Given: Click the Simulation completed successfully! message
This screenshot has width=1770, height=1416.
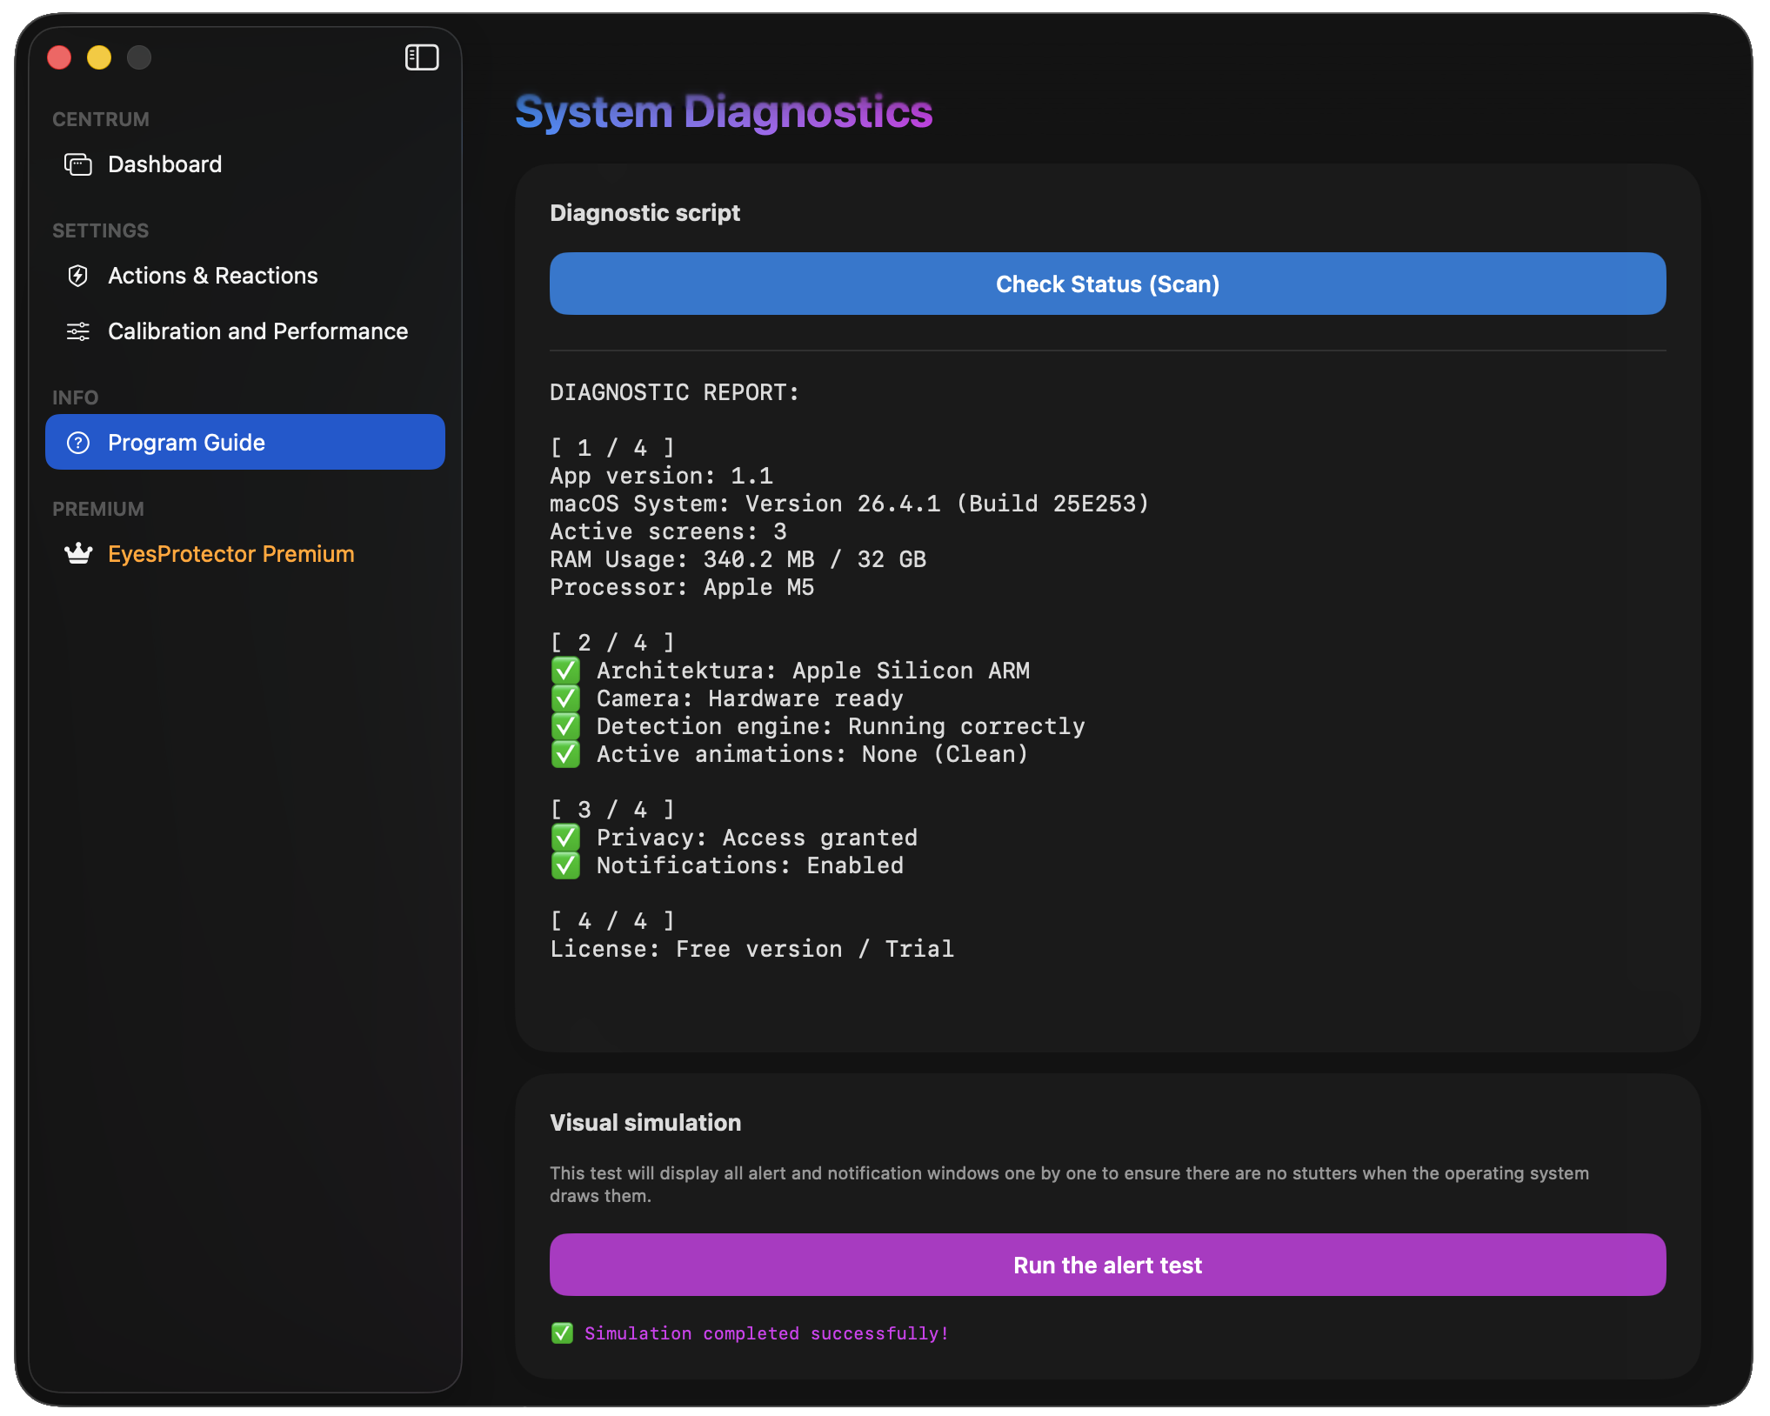Looking at the screenshot, I should (766, 1333).
